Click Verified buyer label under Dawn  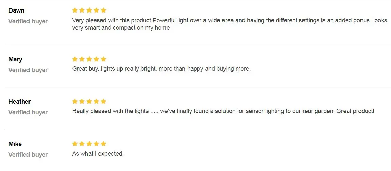point(28,21)
